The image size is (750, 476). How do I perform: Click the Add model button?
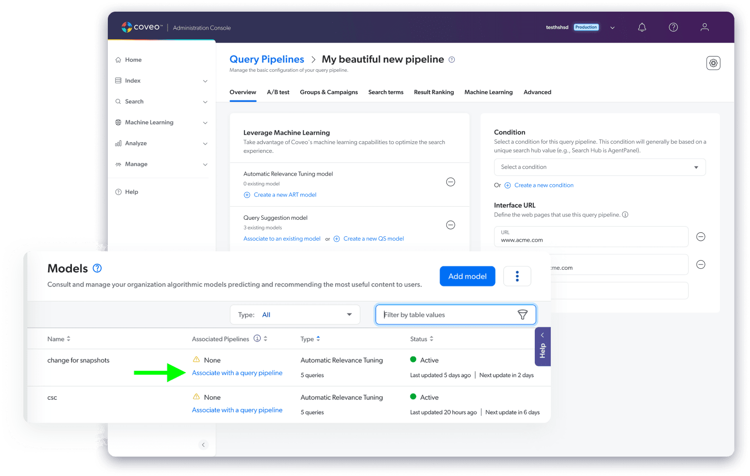[467, 276]
